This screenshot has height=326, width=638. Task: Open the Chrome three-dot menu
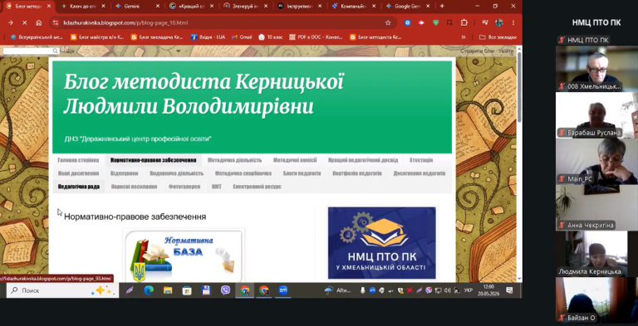(x=513, y=22)
